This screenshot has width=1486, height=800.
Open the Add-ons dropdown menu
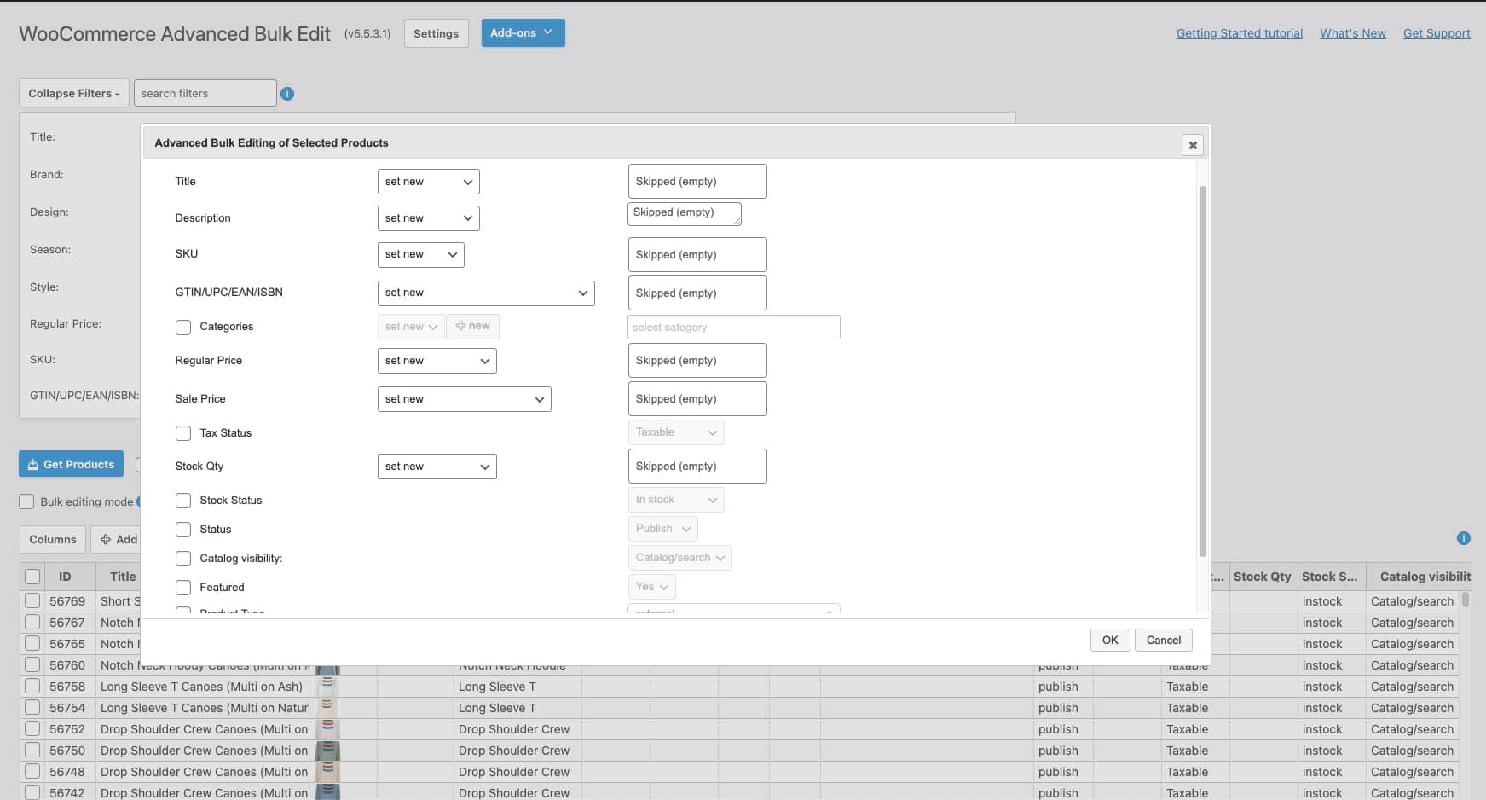[x=523, y=32]
